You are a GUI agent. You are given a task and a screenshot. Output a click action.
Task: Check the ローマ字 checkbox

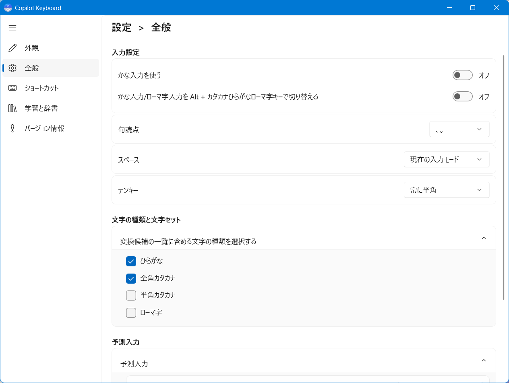click(131, 313)
